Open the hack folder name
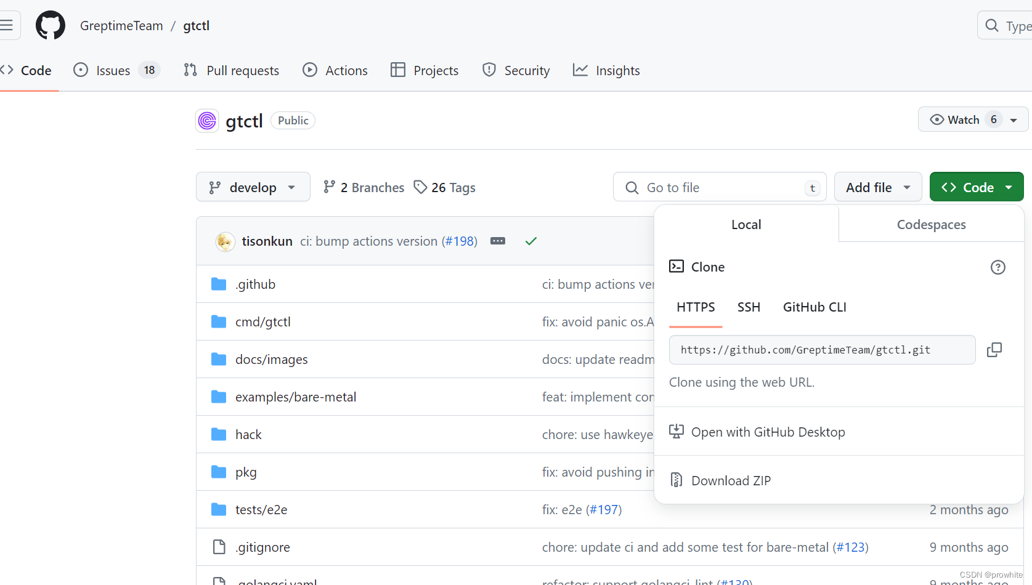 [x=248, y=435]
